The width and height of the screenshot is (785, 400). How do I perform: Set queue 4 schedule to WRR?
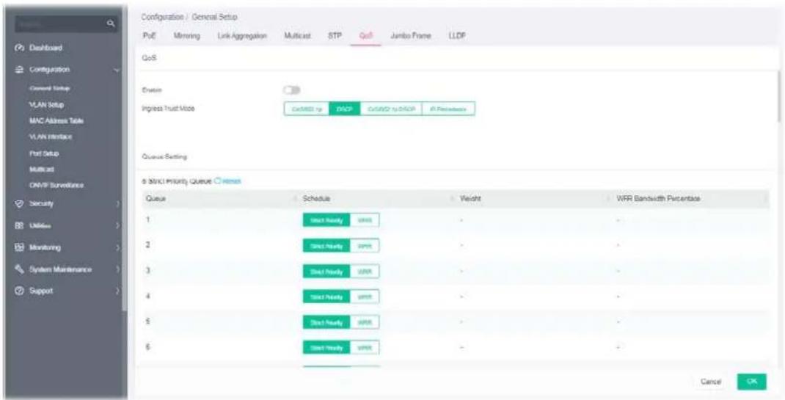pyautogui.click(x=365, y=297)
